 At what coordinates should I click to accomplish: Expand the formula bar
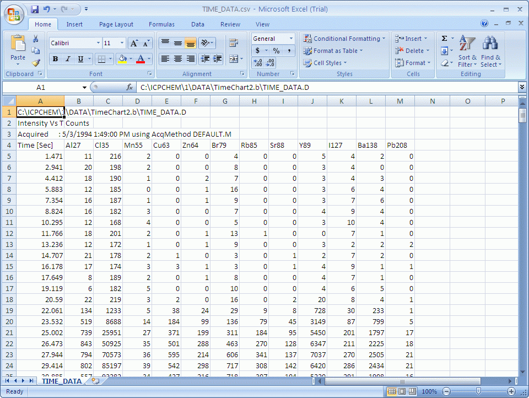[522, 87]
